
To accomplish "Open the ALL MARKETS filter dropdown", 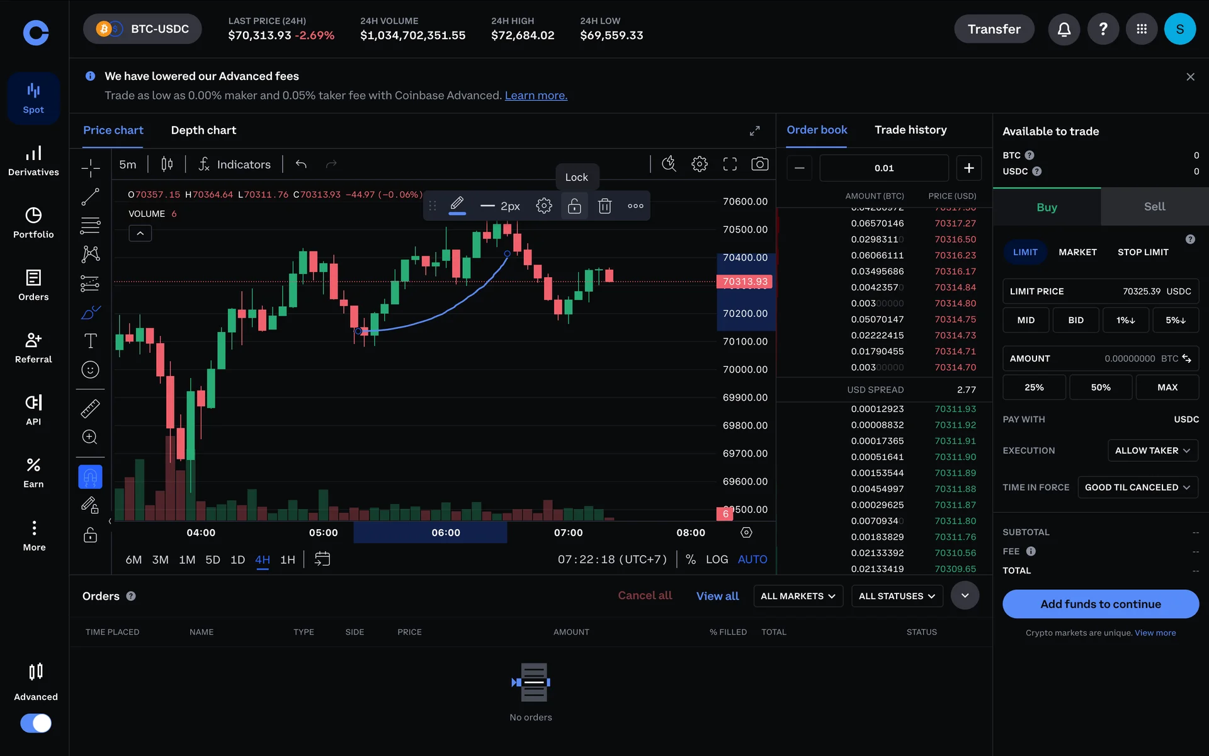I will click(x=797, y=596).
